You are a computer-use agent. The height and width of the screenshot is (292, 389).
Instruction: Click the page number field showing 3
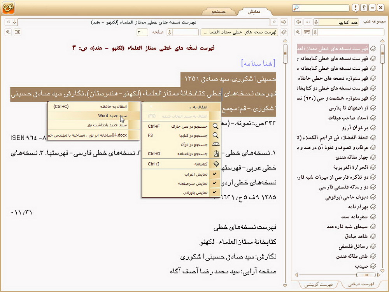point(142,32)
